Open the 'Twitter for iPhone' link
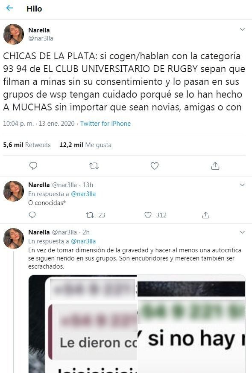Viewport: 252px width, 373px height. 105,124
